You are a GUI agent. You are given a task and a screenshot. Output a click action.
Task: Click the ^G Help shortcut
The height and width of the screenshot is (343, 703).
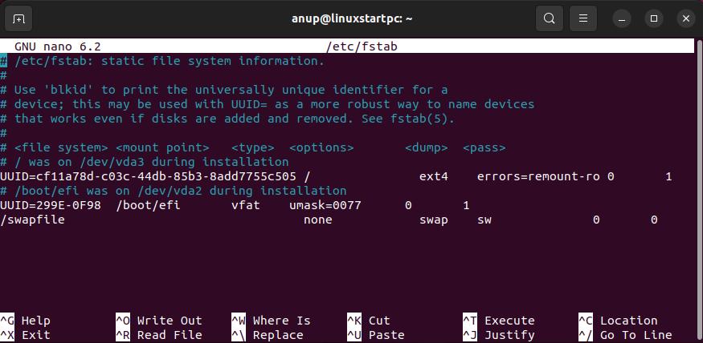click(25, 321)
